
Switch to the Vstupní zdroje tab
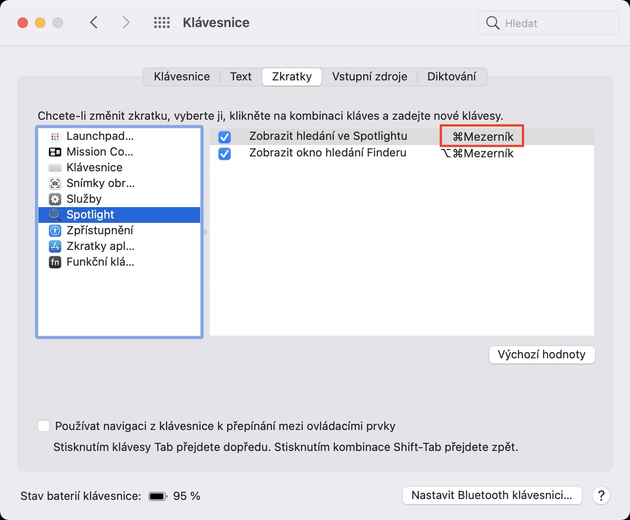pos(370,77)
